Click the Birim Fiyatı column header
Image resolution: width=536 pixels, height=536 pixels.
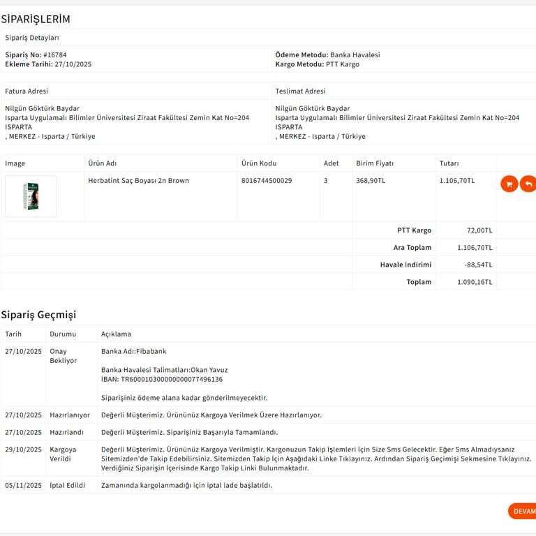[x=375, y=163]
